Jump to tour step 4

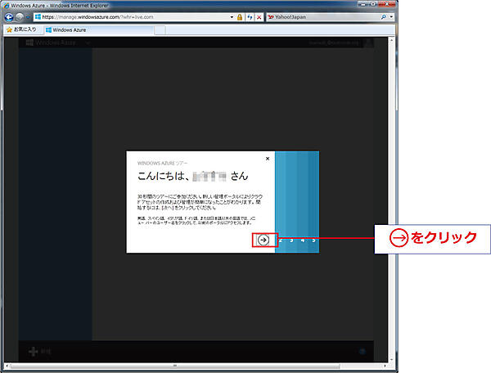pos(303,240)
